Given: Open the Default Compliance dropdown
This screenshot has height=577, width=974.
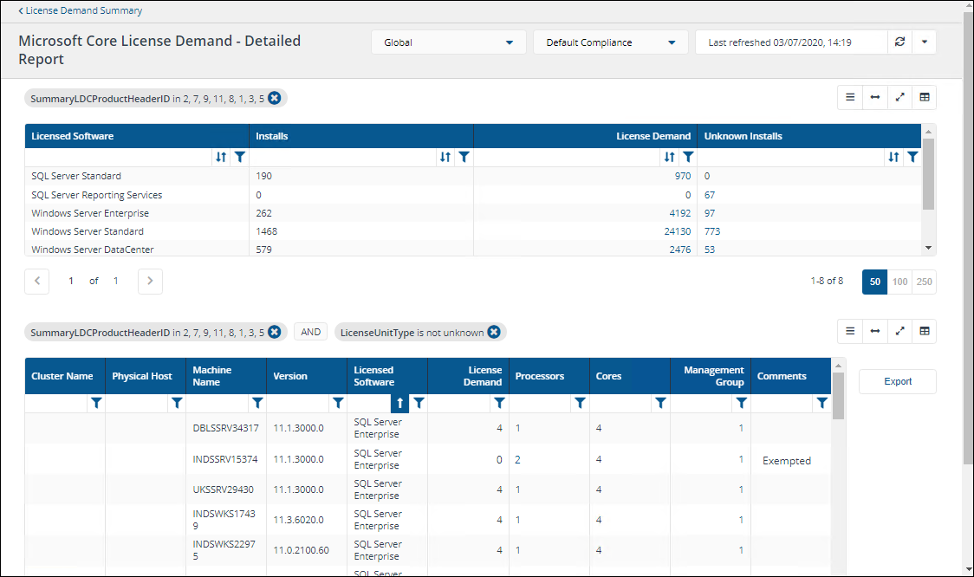Looking at the screenshot, I should [x=610, y=42].
